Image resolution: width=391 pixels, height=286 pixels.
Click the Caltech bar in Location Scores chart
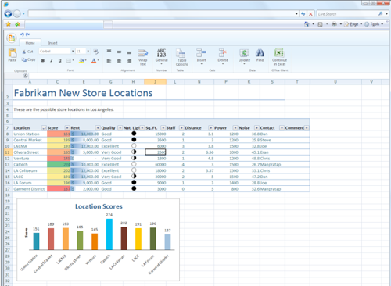pyautogui.click(x=109, y=234)
